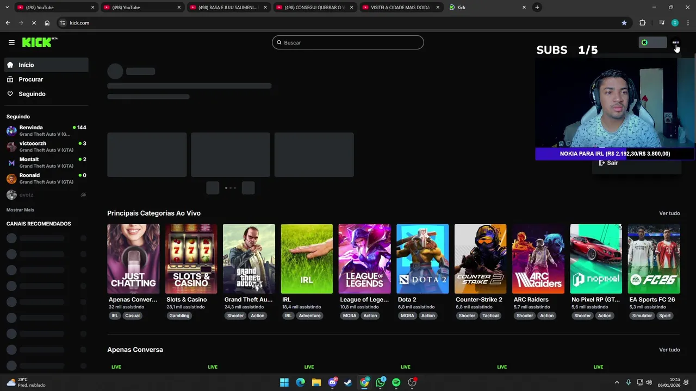Open the Just Chatting category thumbnail
This screenshot has height=391, width=696.
click(133, 258)
